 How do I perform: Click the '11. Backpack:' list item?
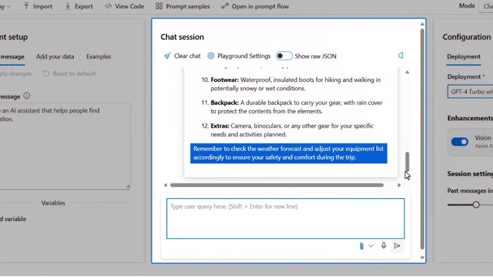pos(292,107)
